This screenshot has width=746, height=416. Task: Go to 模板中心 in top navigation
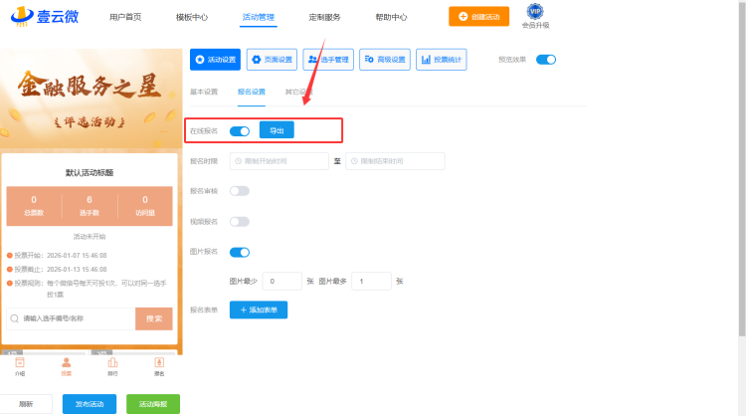pos(192,17)
